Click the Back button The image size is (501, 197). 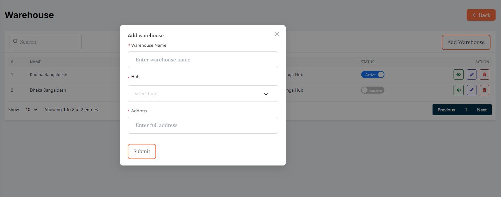coord(481,15)
